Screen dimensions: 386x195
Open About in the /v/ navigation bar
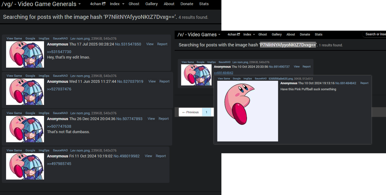(291, 35)
